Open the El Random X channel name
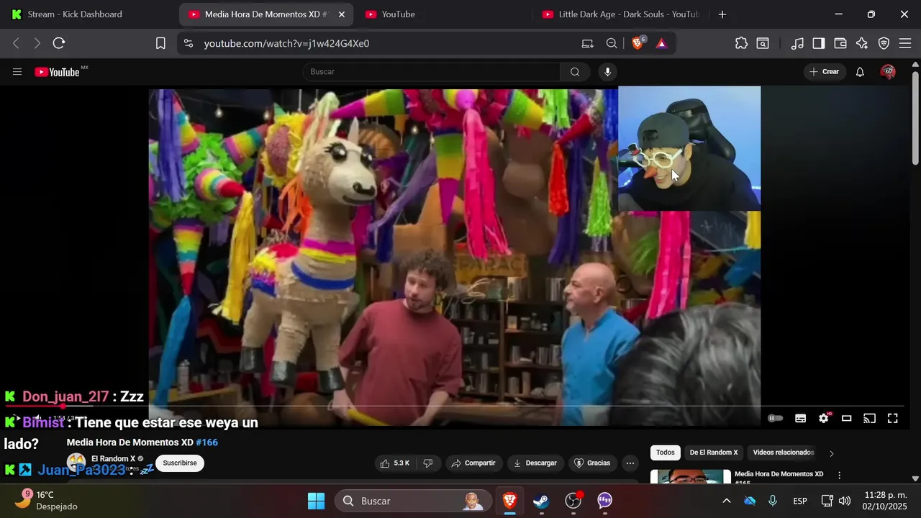The width and height of the screenshot is (921, 518). tap(113, 459)
